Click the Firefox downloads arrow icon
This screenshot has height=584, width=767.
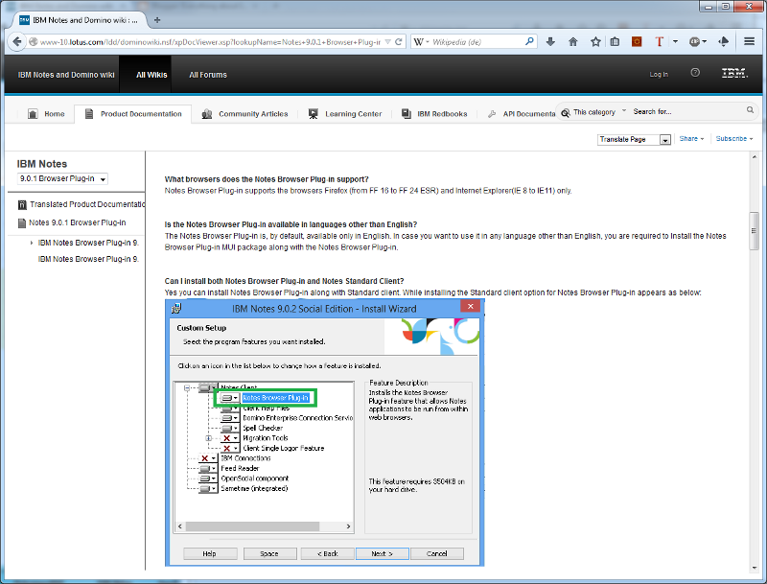[x=550, y=42]
